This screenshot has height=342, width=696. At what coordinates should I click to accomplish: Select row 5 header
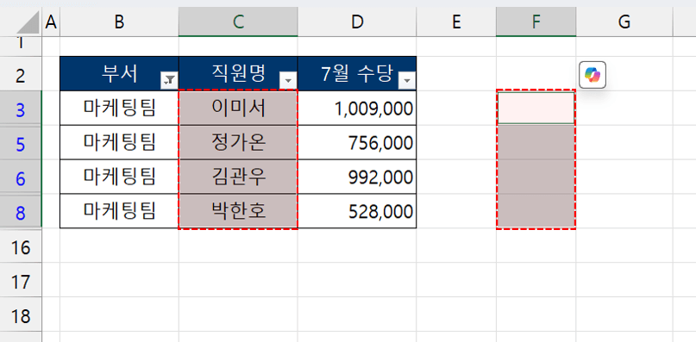[21, 142]
